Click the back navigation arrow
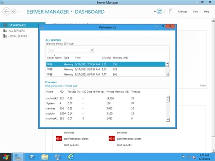The image size is (215, 161). tap(6, 11)
